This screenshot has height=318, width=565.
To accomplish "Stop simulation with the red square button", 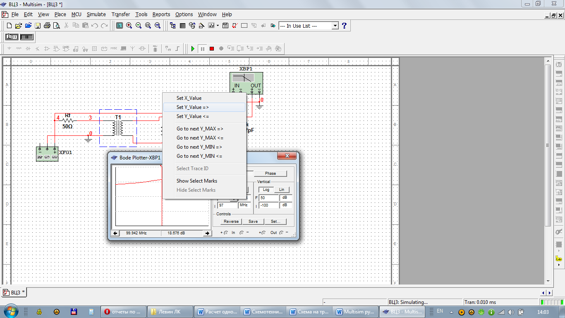I will [x=212, y=48].
